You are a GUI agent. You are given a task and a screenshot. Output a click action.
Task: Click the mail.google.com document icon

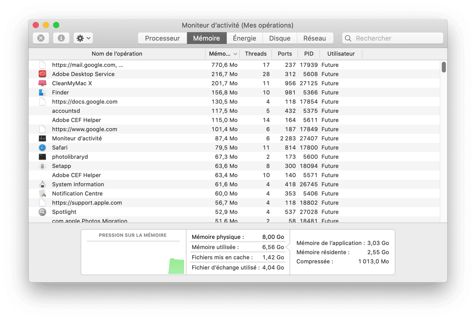tap(42, 65)
